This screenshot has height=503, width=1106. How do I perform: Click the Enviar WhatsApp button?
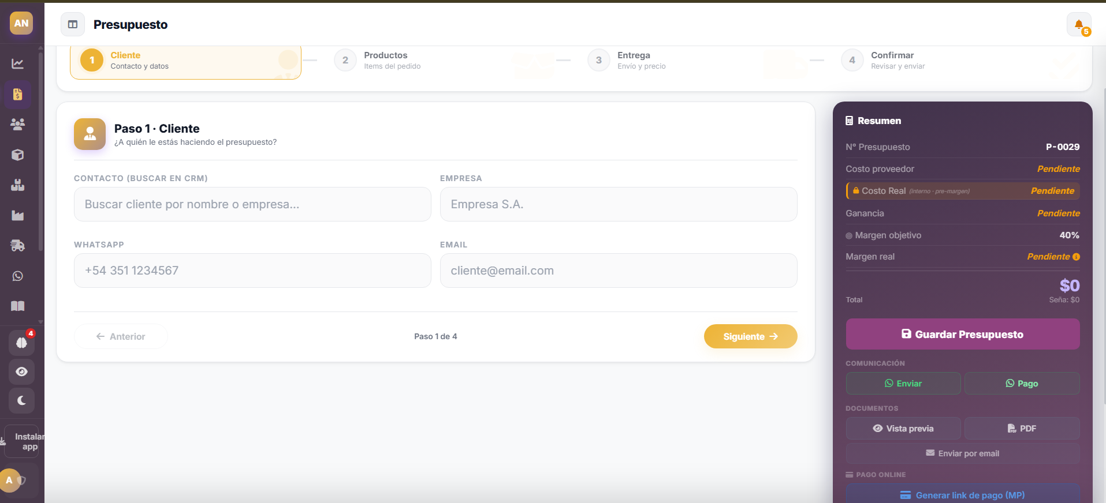(x=903, y=383)
